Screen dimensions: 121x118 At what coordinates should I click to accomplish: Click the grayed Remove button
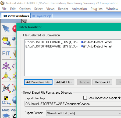point(84,82)
